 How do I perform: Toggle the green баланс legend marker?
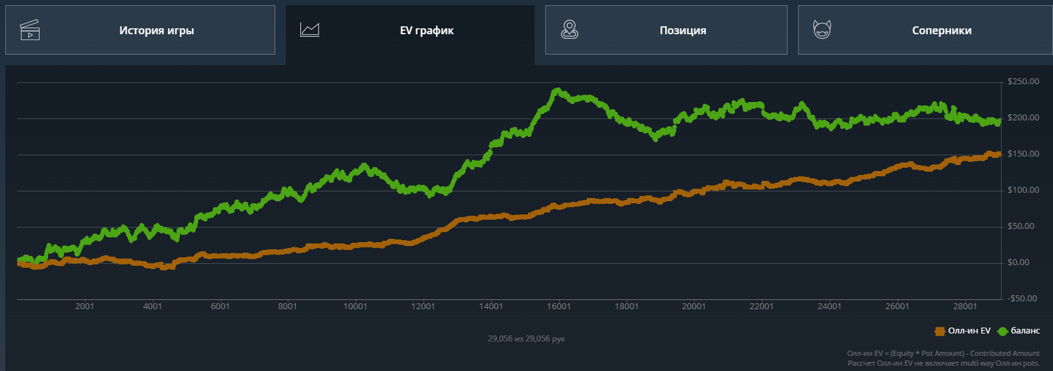[1003, 331]
